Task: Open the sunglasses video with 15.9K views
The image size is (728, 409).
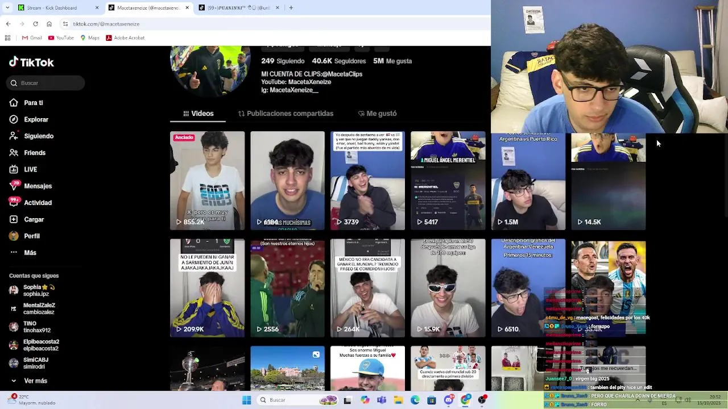Action: 448,288
